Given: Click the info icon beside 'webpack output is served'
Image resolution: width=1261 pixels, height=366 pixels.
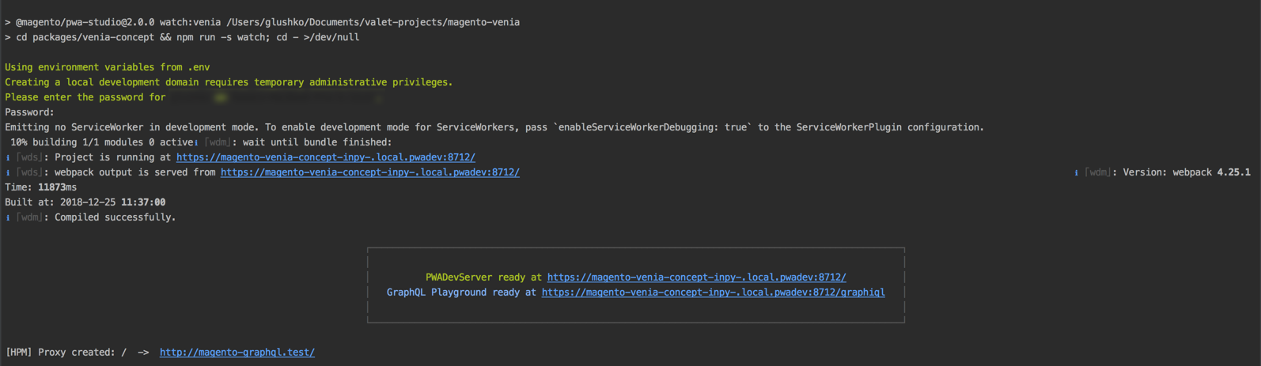Looking at the screenshot, I should 8,172.
